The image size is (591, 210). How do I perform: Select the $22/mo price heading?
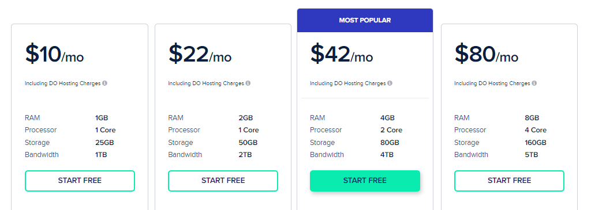point(200,54)
